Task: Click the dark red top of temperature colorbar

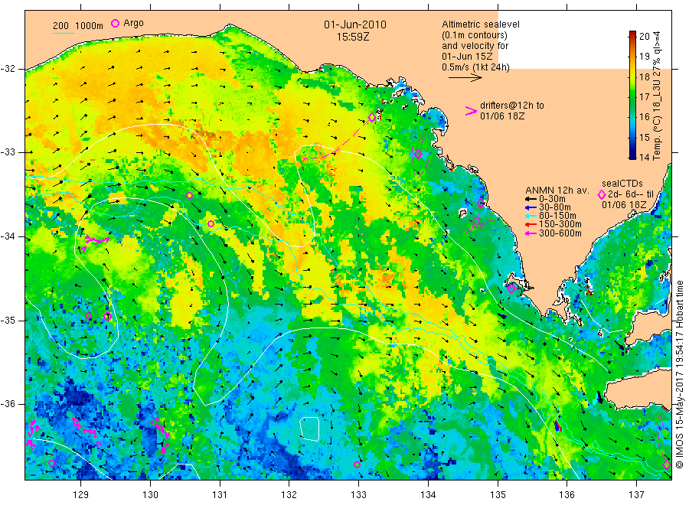Action: [x=633, y=34]
